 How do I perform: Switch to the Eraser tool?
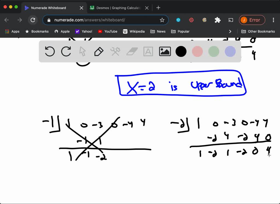coord(132,51)
